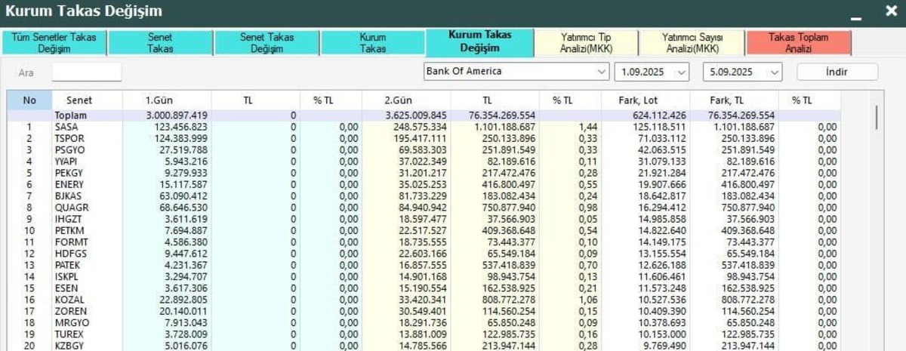Select the Toplam summary row label

point(71,115)
